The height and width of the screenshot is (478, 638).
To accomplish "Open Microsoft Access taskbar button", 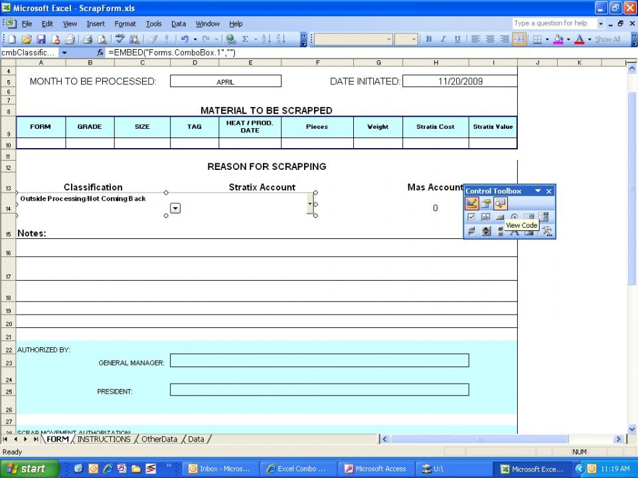I will tap(376, 469).
